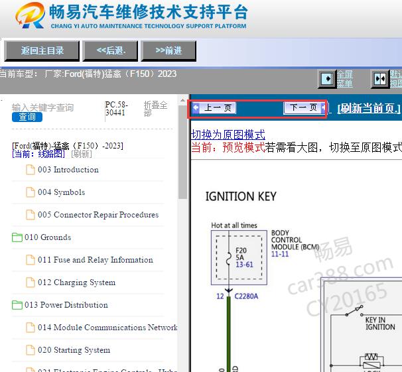Click the Hot at all times label

coord(234,225)
